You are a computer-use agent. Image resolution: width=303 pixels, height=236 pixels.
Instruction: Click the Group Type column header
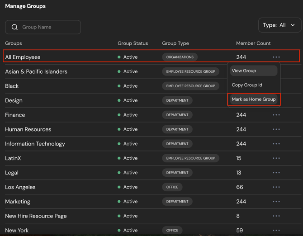(175, 43)
